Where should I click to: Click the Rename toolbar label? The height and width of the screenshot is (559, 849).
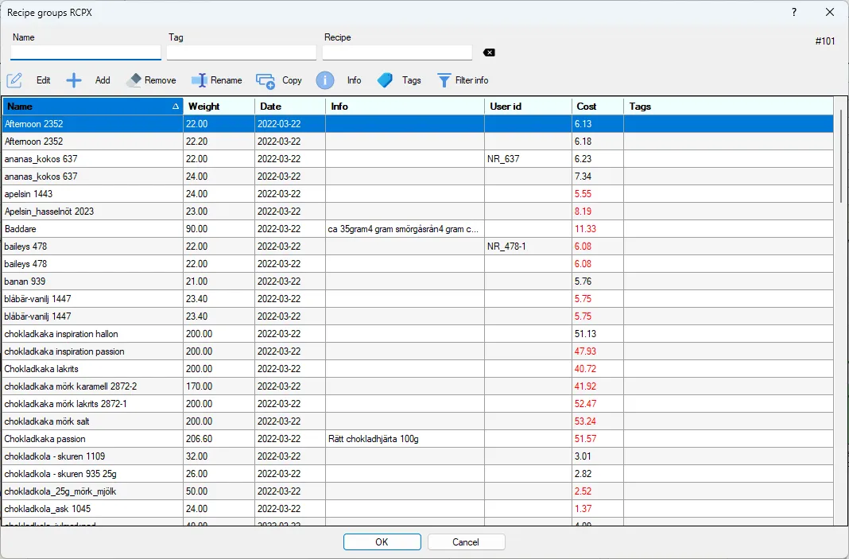(227, 80)
